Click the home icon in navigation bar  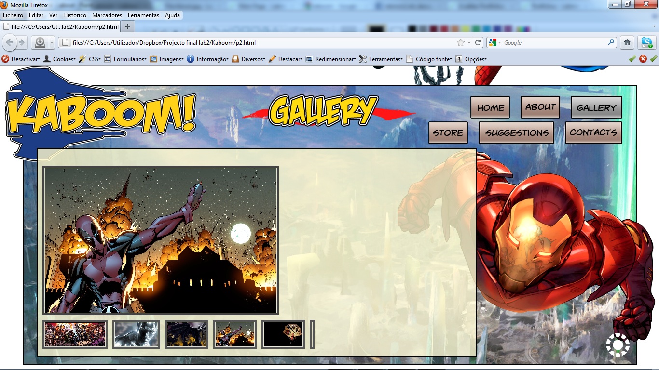[627, 42]
